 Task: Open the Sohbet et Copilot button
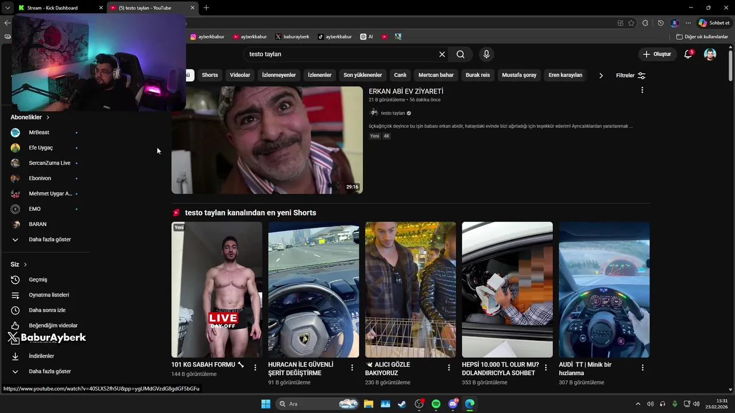[x=713, y=23]
